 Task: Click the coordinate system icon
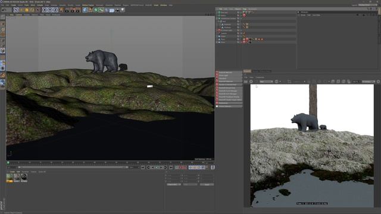pyautogui.click(x=61, y=10)
